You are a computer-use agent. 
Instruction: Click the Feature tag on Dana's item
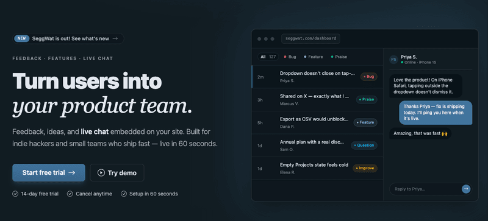365,122
